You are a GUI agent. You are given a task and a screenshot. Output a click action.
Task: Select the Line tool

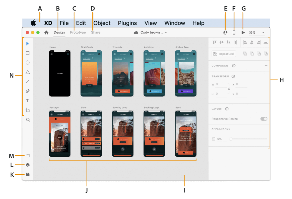coord(28,82)
